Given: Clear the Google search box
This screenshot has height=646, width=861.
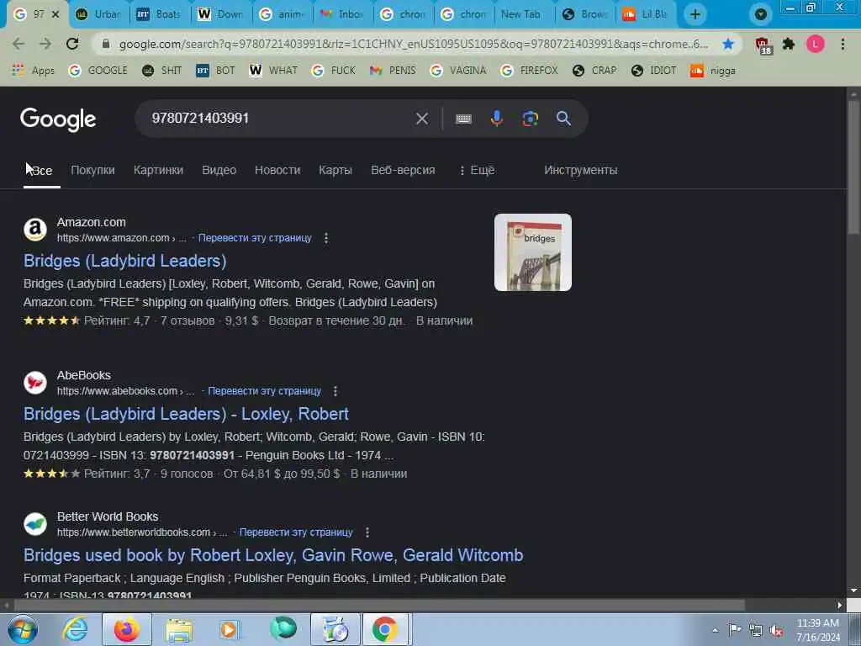Looking at the screenshot, I should (x=422, y=118).
